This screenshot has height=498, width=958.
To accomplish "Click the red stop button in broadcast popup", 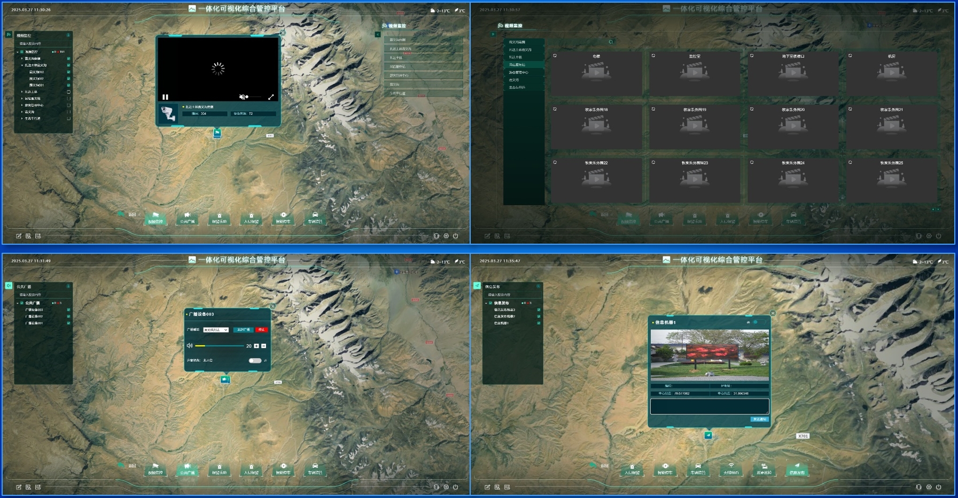I will coord(261,330).
